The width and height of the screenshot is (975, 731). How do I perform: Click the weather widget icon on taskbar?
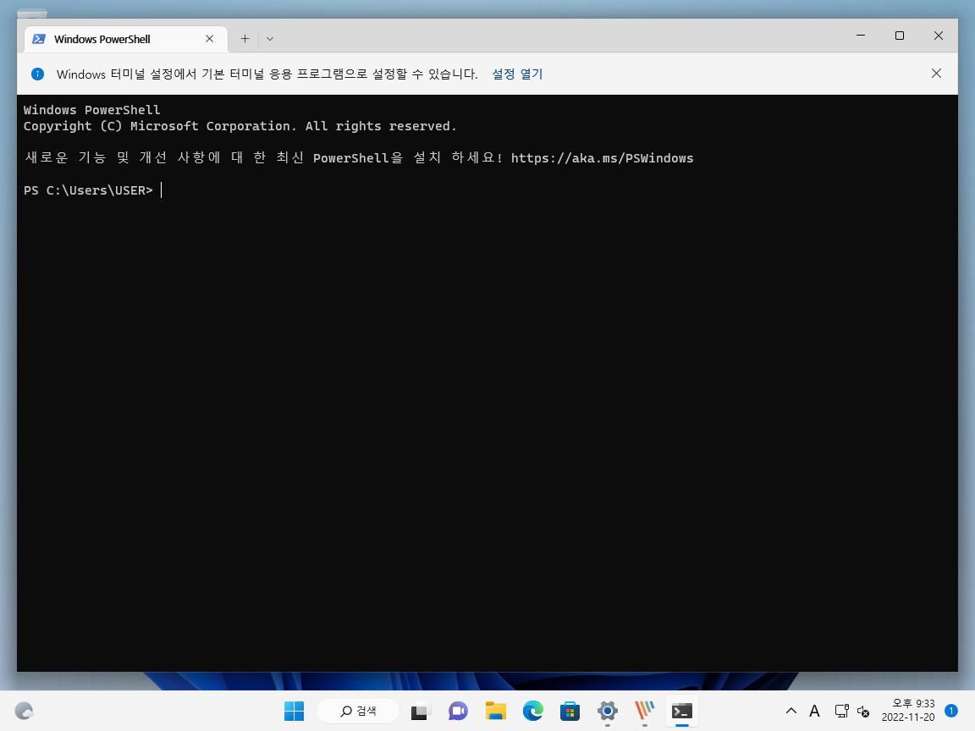point(24,711)
